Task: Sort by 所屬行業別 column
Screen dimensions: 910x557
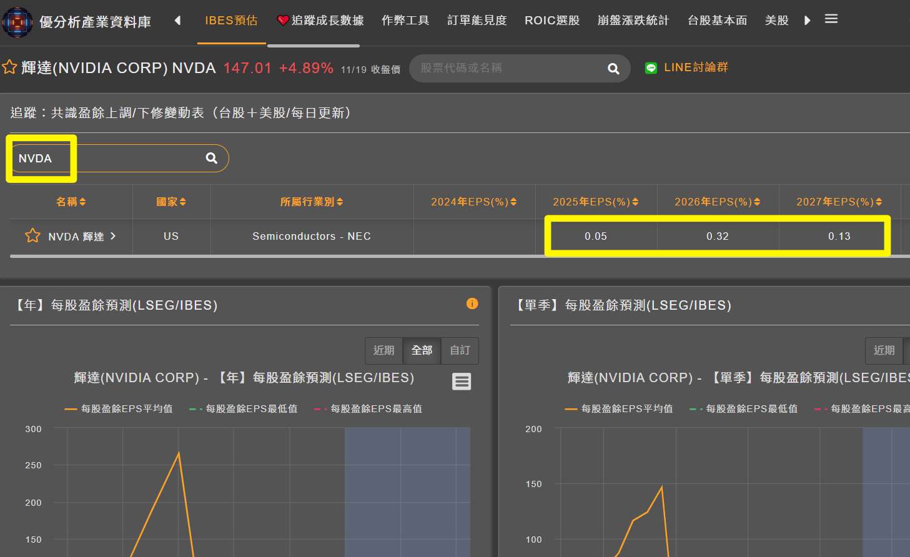Action: pos(312,202)
